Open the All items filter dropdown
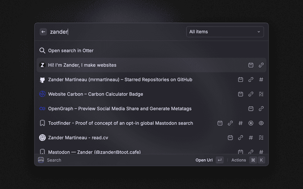The height and width of the screenshot is (189, 303). pos(224,32)
